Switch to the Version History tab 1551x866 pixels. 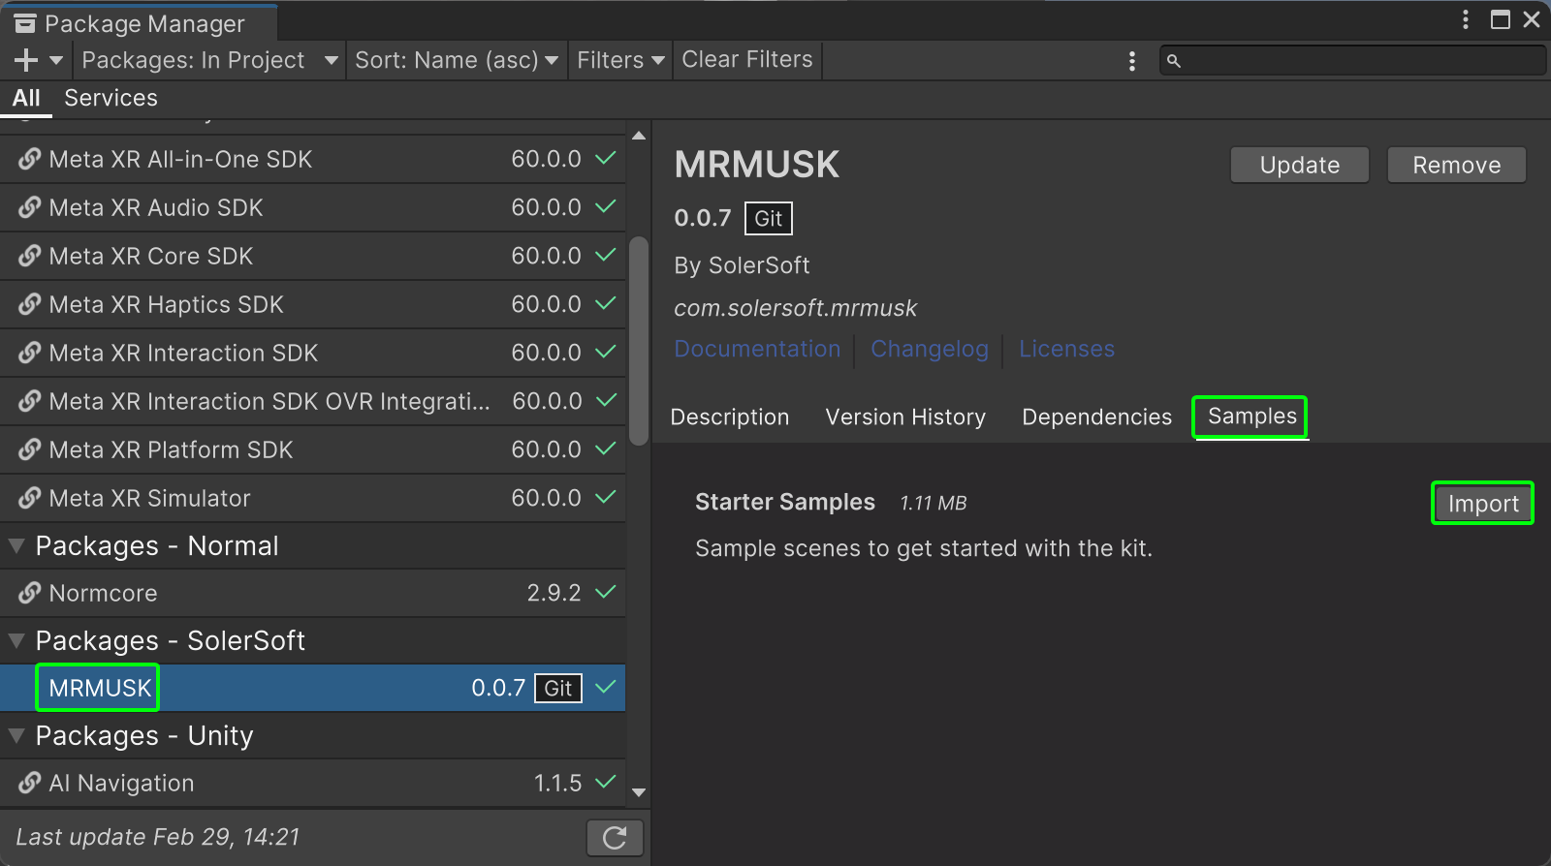click(x=905, y=418)
